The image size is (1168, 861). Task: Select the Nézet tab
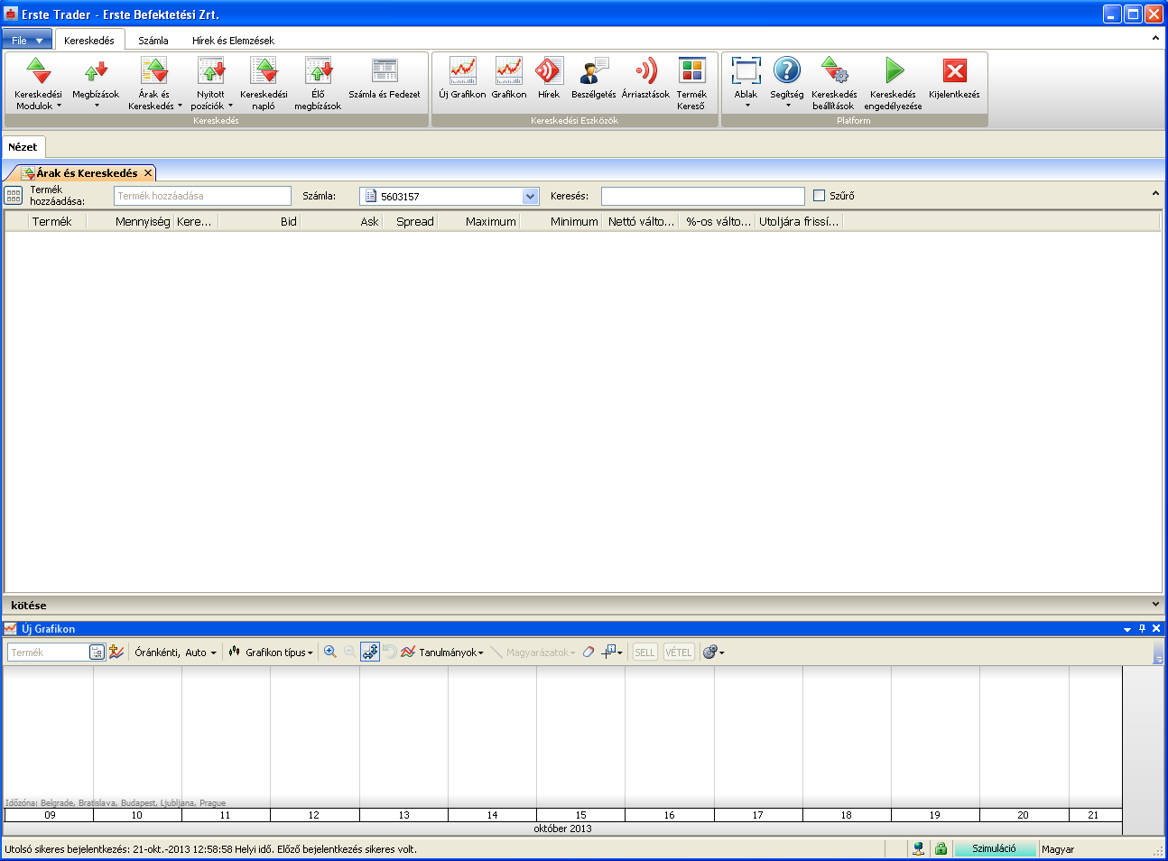pos(23,146)
